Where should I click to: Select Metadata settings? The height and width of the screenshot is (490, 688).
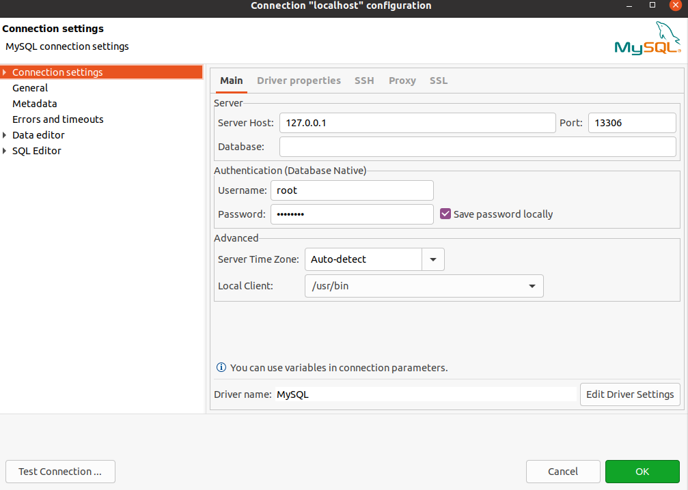[34, 103]
